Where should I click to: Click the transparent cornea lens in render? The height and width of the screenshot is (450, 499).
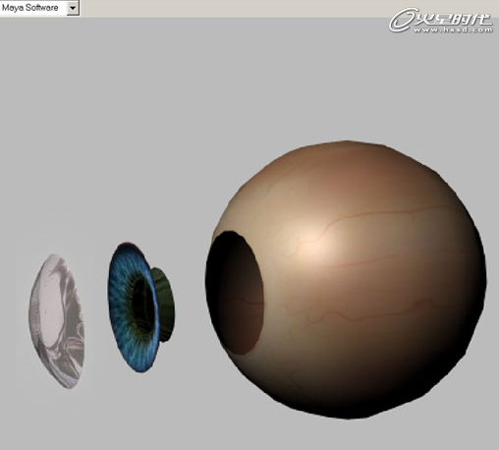57,321
